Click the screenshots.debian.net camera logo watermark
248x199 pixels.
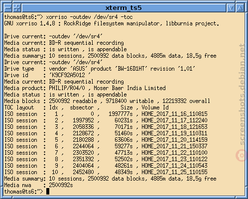241,155
